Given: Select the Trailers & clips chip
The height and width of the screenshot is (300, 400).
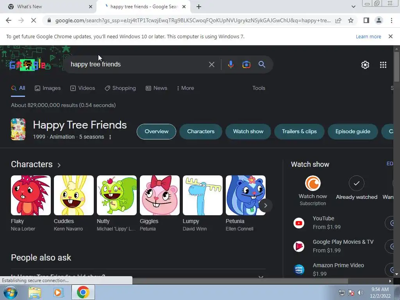Looking at the screenshot, I should tap(299, 131).
